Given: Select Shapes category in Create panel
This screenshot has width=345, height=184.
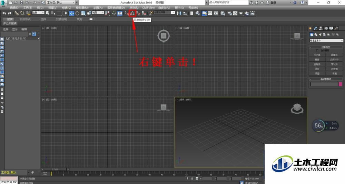Looking at the screenshot, I should [x=316, y=34].
